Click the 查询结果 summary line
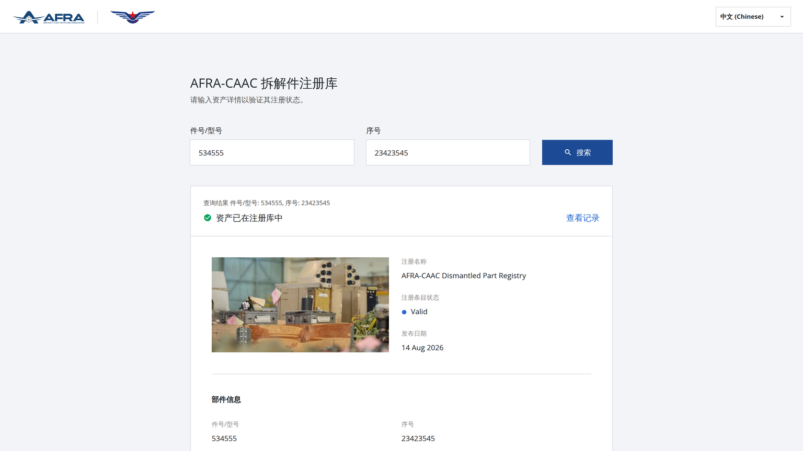803x451 pixels. (x=267, y=203)
